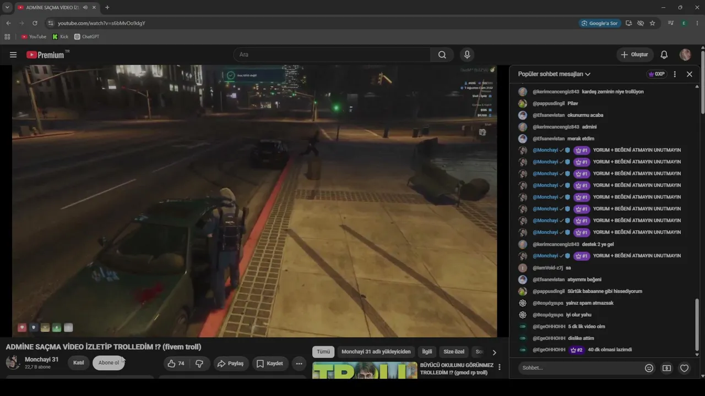Close the live chat panel

tap(690, 74)
